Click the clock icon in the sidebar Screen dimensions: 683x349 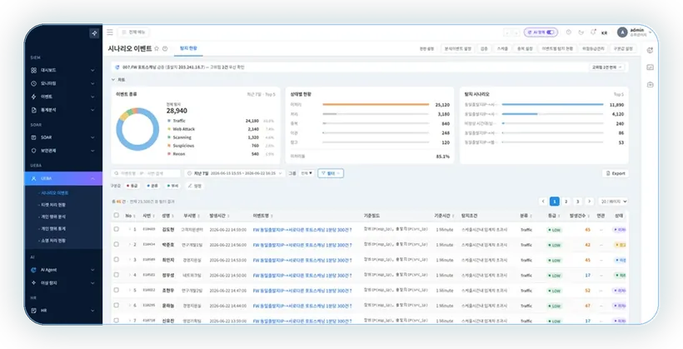(x=33, y=83)
